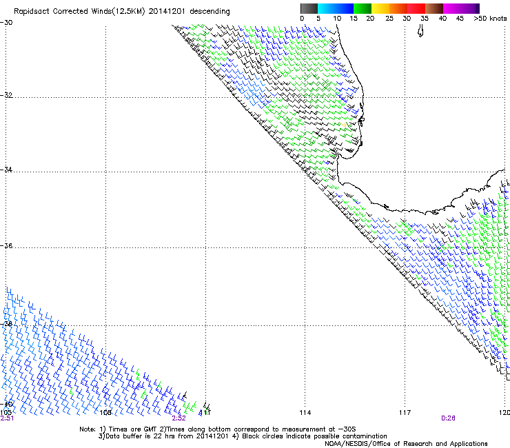Click the lone yellow wind barb near the coast
The height and width of the screenshot is (448, 510).
pyautogui.click(x=345, y=124)
